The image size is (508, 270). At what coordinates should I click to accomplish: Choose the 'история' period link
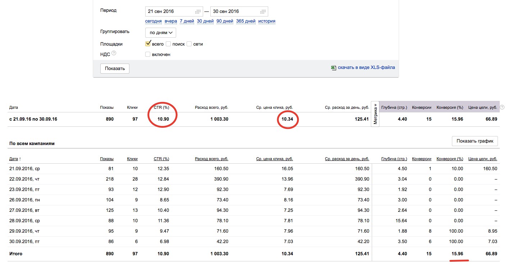266,21
